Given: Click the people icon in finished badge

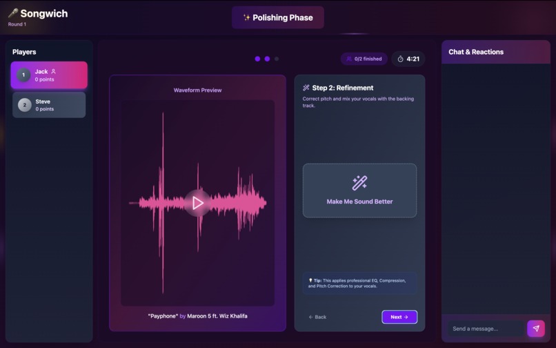Looking at the screenshot, I should (349, 59).
